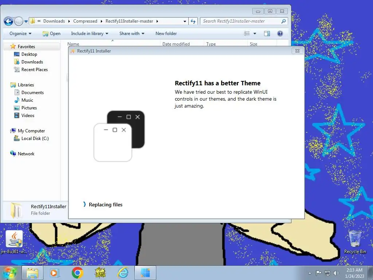Select My Computer in navigation pane
This screenshot has height=280, width=373.
point(31,131)
